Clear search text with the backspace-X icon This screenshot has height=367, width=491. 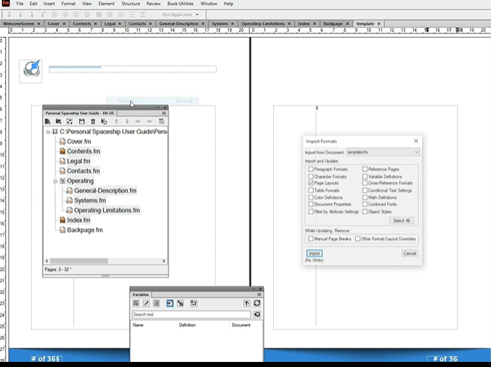[257, 314]
